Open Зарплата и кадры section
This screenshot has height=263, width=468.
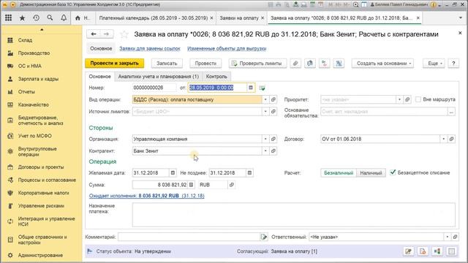click(x=38, y=79)
